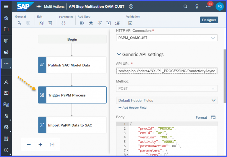Open PG user profile avatar
This screenshot has width=227, height=157.
(x=220, y=6)
